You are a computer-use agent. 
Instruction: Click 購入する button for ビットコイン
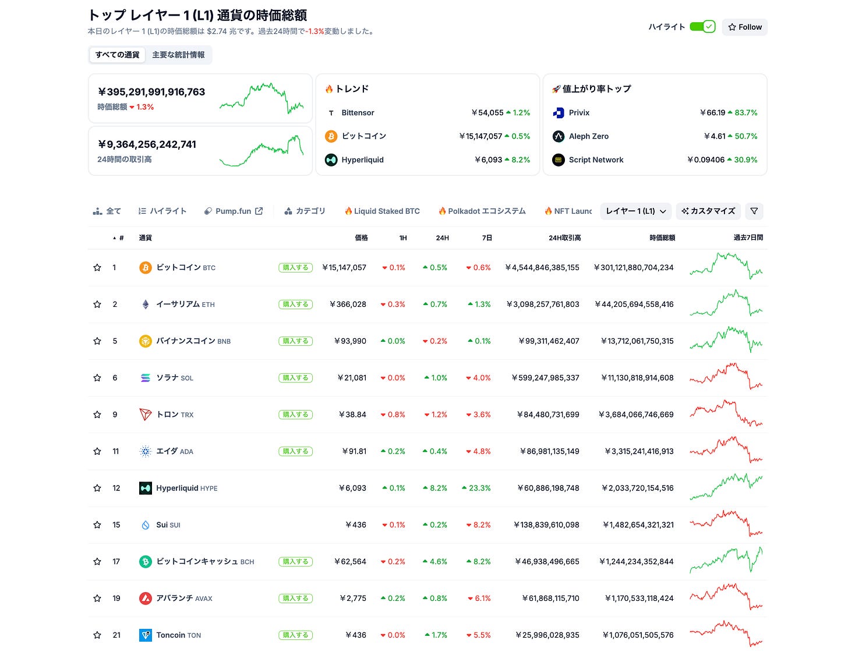tap(295, 267)
